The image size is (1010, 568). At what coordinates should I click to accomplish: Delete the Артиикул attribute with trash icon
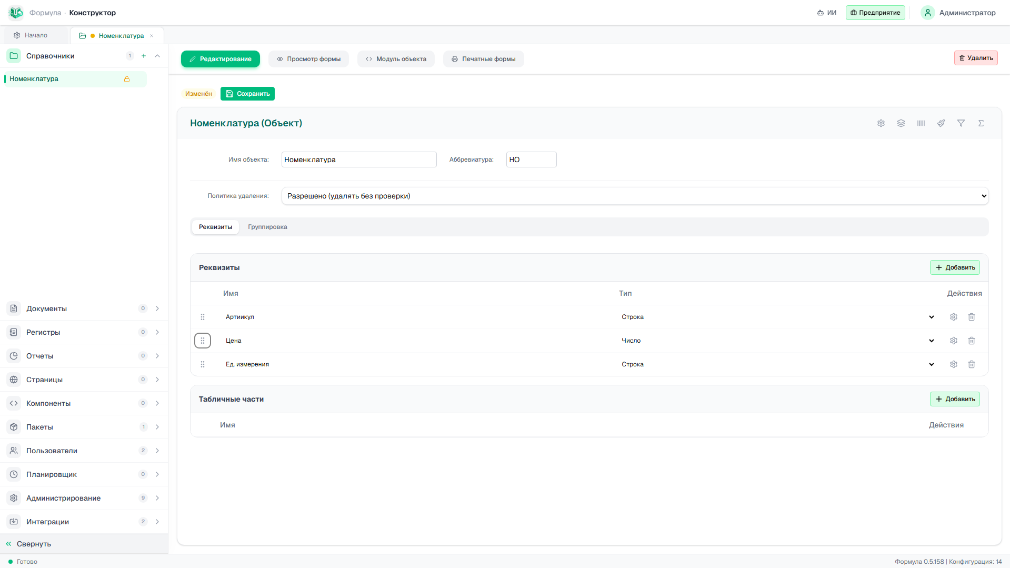click(x=972, y=317)
